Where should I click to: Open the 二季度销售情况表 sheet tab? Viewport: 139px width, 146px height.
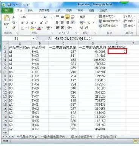point(80,137)
